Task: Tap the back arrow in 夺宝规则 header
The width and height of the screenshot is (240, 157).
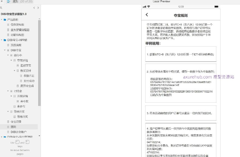Action: [147, 15]
